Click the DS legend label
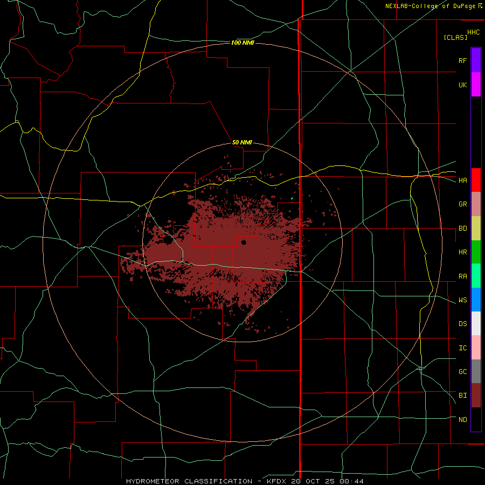The width and height of the screenshot is (485, 485). pyautogui.click(x=462, y=324)
